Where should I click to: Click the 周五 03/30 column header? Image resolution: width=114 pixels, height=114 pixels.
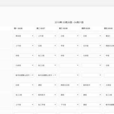pyautogui.click(x=108, y=28)
